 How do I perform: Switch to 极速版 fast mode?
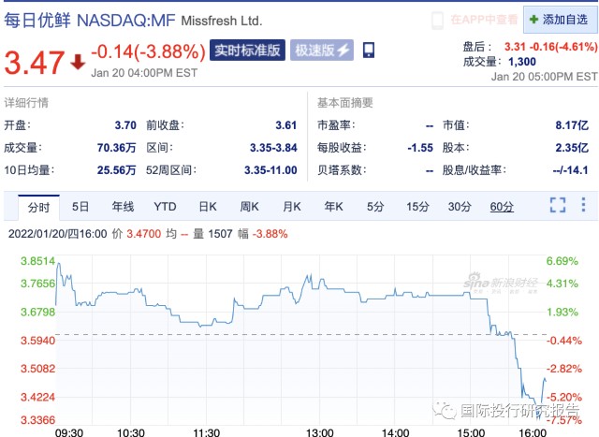[322, 50]
